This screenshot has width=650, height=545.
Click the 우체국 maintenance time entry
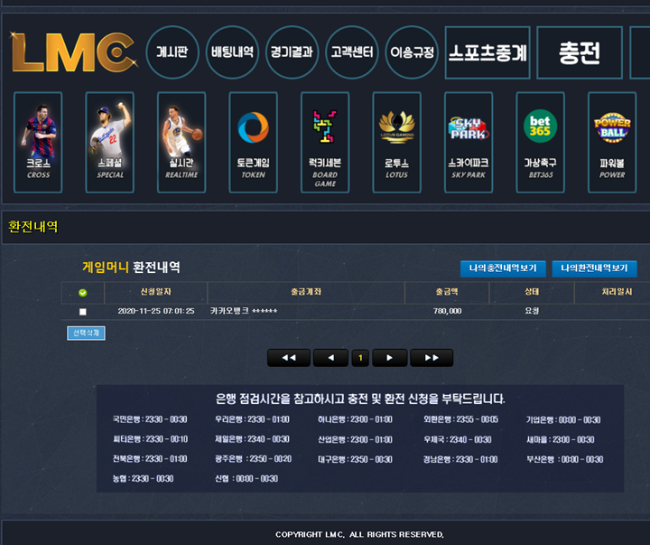coord(457,439)
